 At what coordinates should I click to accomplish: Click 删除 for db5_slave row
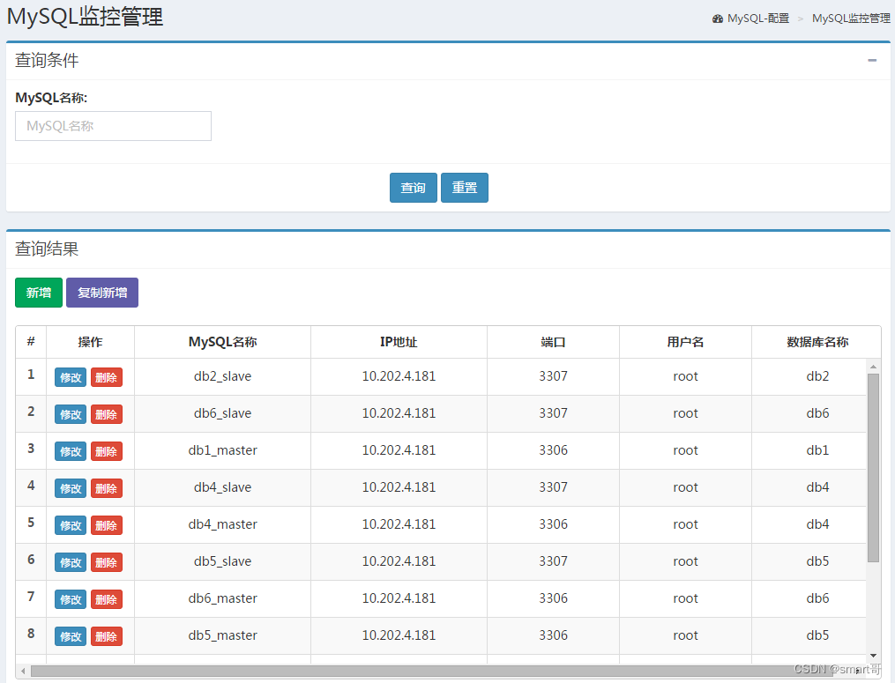point(106,562)
